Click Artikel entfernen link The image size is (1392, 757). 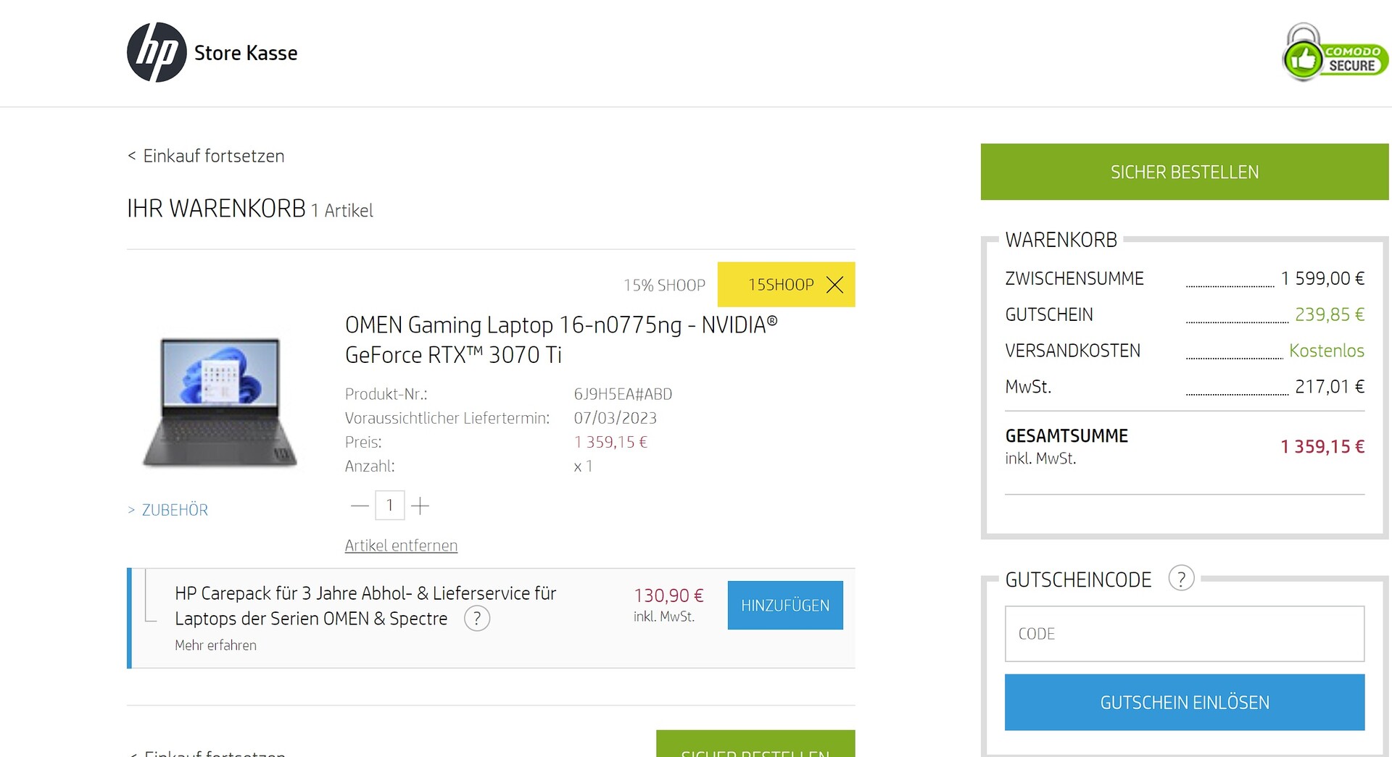tap(401, 545)
